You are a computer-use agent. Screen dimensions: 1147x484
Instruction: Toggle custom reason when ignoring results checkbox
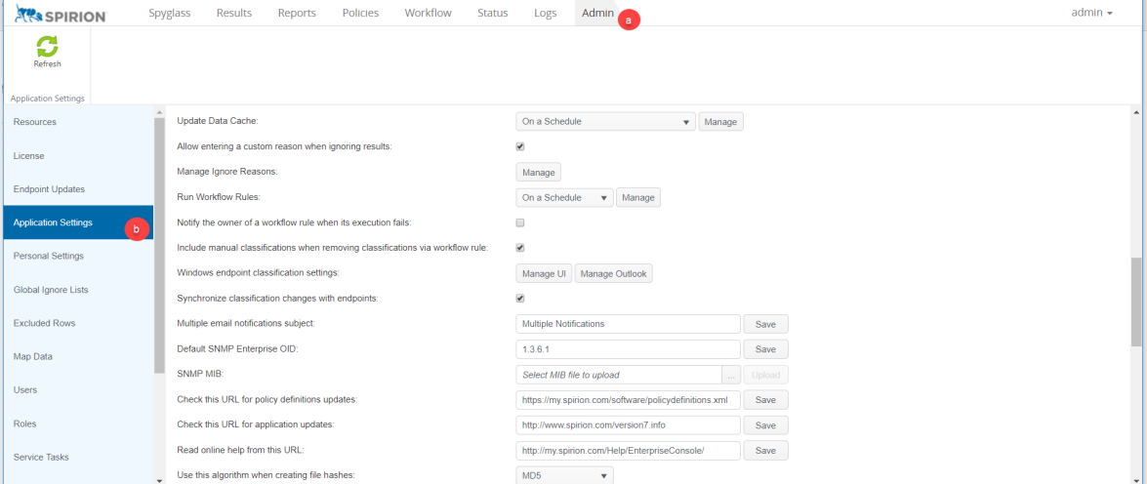click(x=520, y=146)
